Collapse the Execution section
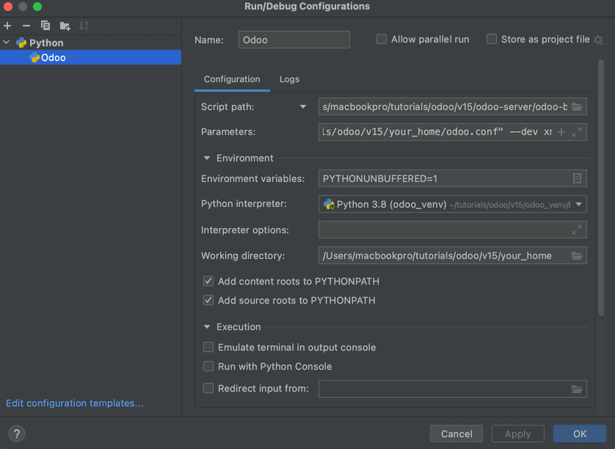Screen dimensions: 615x449 coord(206,326)
